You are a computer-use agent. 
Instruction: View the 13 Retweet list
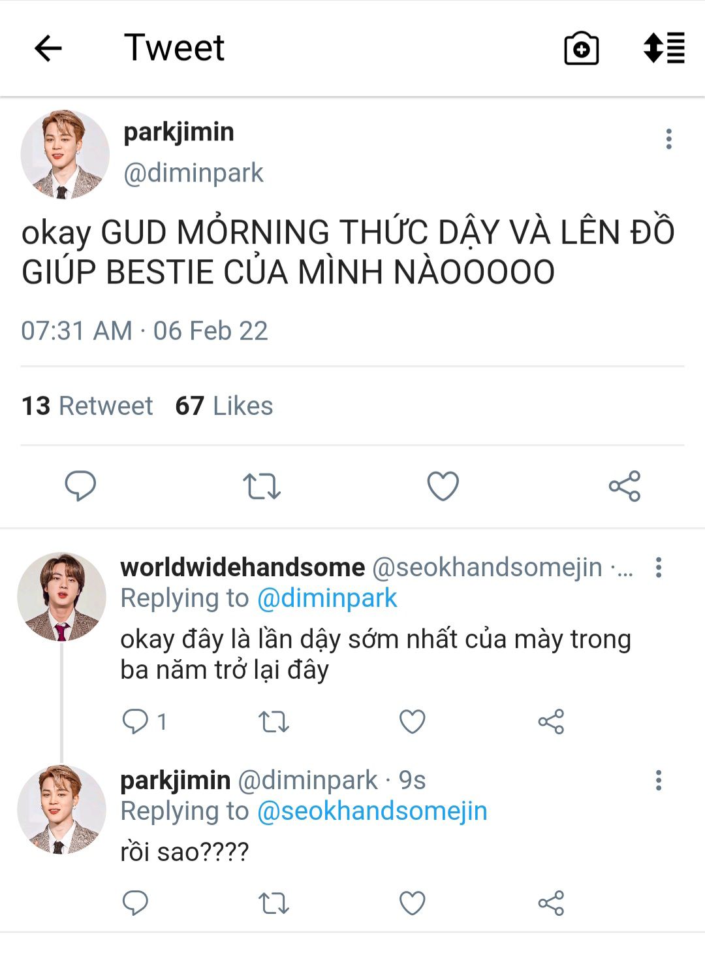(x=87, y=406)
